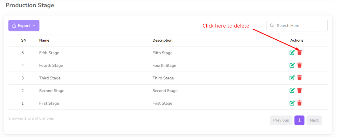Sort by the SN column header

coord(24,40)
